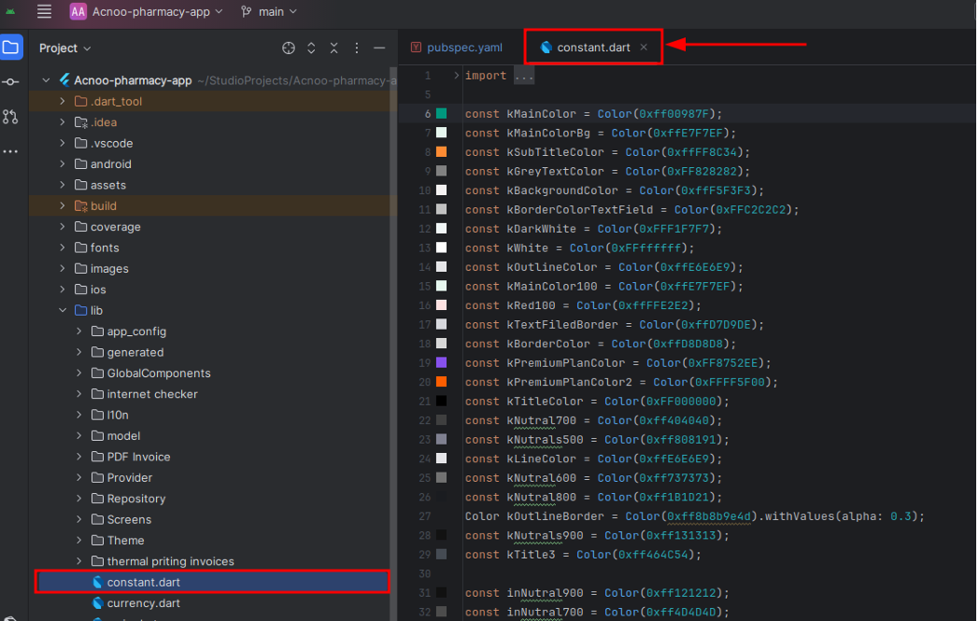Screen dimensions: 979x621
Task: Hide the Project panel with minimize icon
Action: (x=379, y=48)
